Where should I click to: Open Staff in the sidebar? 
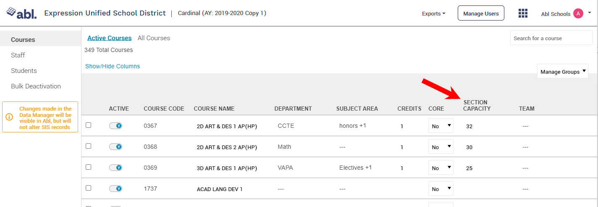pos(18,55)
